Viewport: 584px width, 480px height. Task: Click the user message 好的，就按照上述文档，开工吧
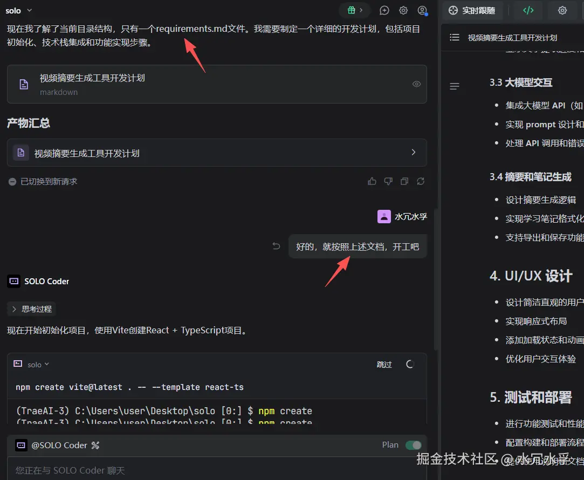tap(358, 246)
